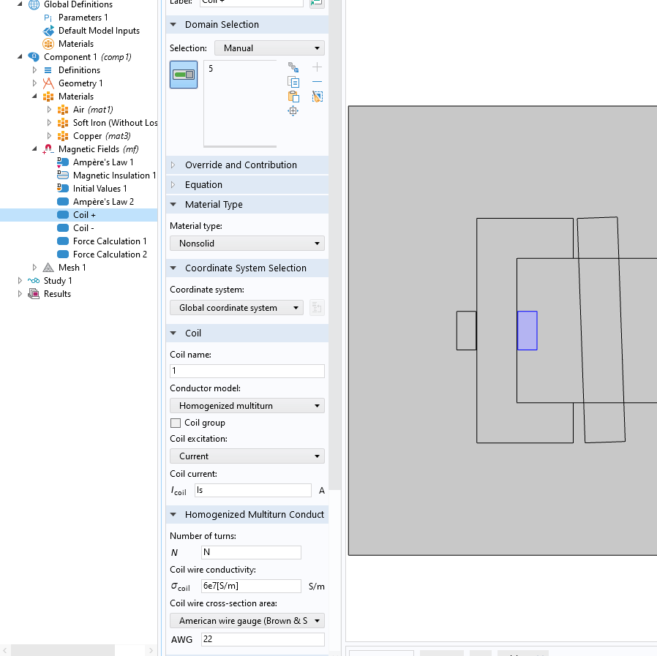The width and height of the screenshot is (657, 656).
Task: Enable the Coil group checkbox
Action: pyautogui.click(x=176, y=423)
